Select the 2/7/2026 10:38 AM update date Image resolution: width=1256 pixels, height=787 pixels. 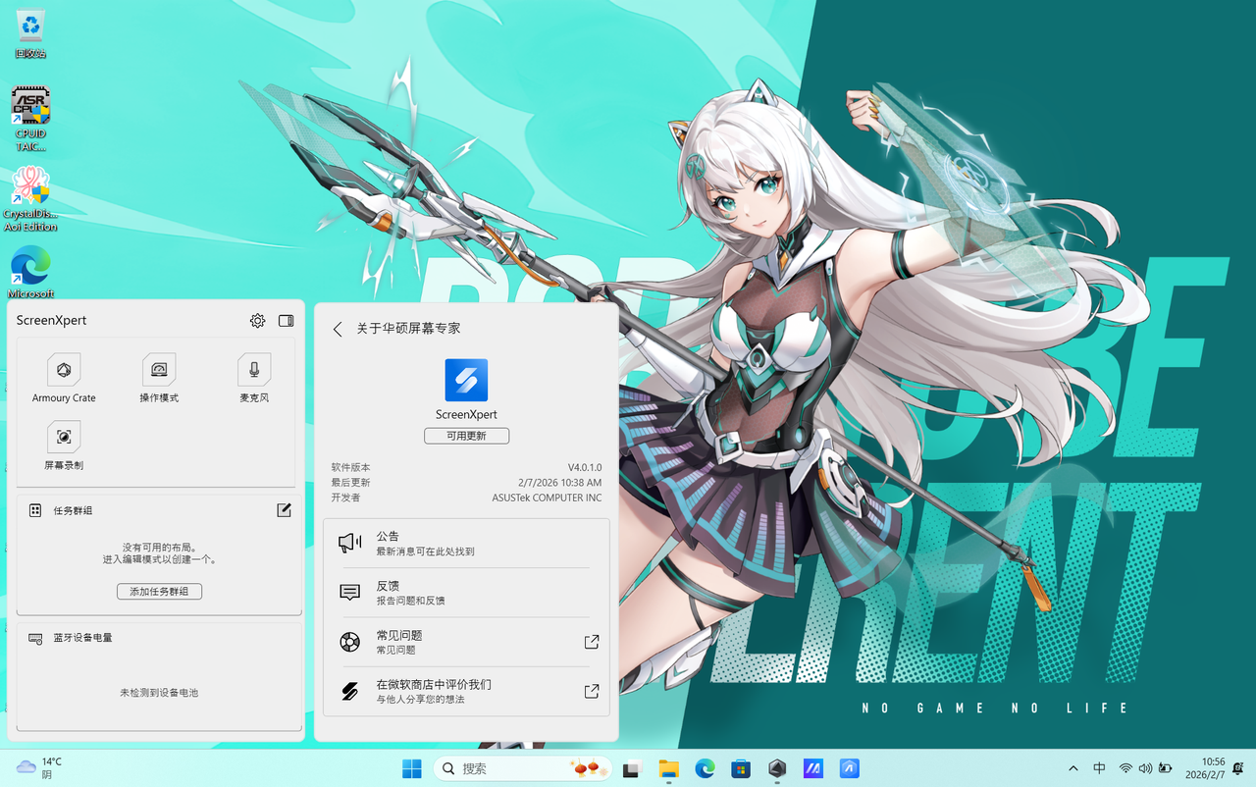(560, 483)
